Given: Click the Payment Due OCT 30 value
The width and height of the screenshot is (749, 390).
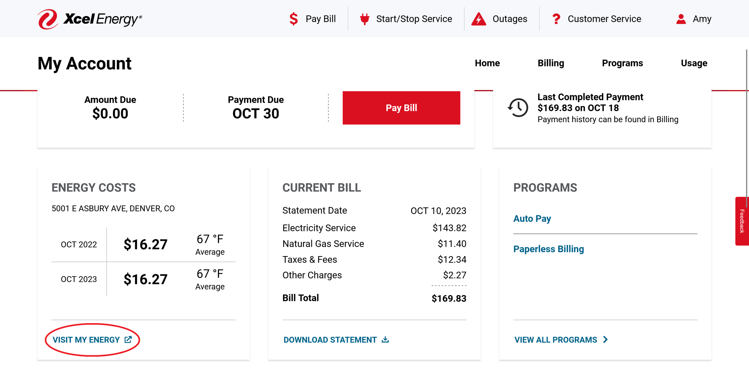Looking at the screenshot, I should 256,114.
